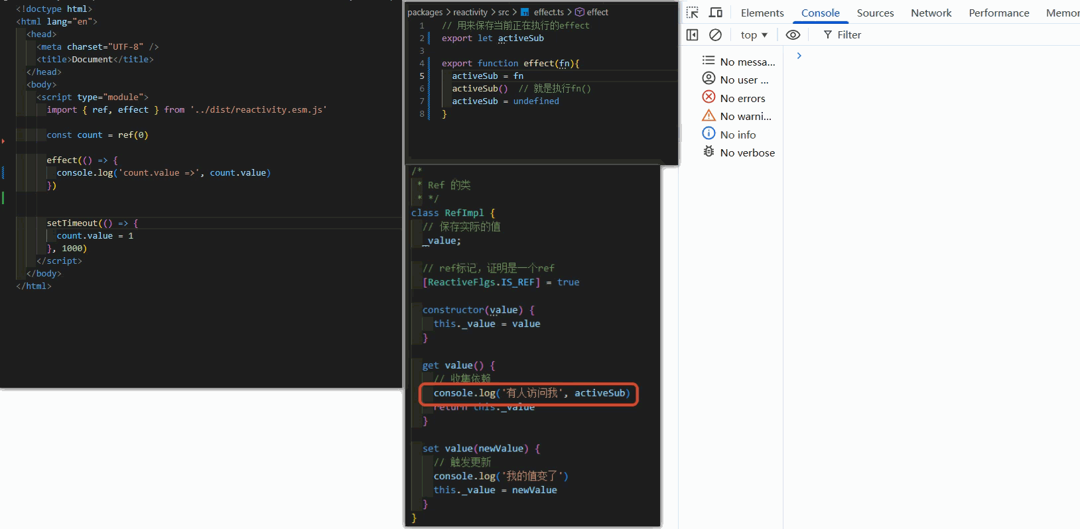Open the Performance tab
1080x529 pixels.
point(998,13)
